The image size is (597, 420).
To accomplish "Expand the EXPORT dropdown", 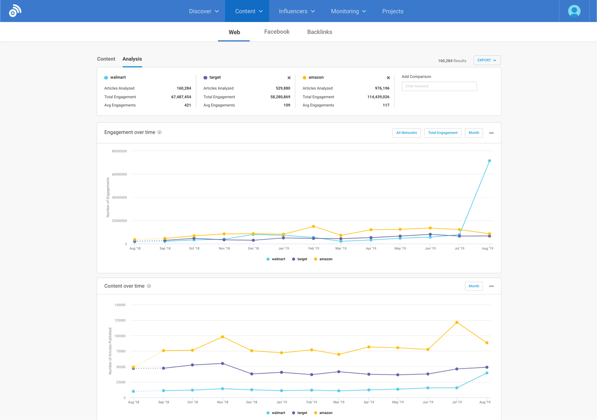I will click(486, 60).
